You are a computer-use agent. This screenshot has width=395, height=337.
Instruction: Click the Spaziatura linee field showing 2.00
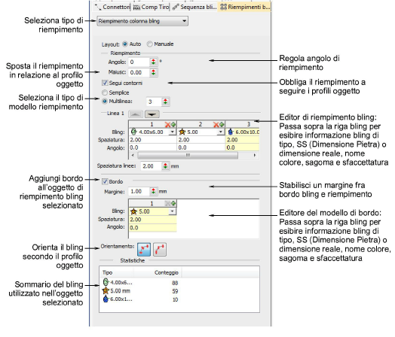tap(152, 165)
